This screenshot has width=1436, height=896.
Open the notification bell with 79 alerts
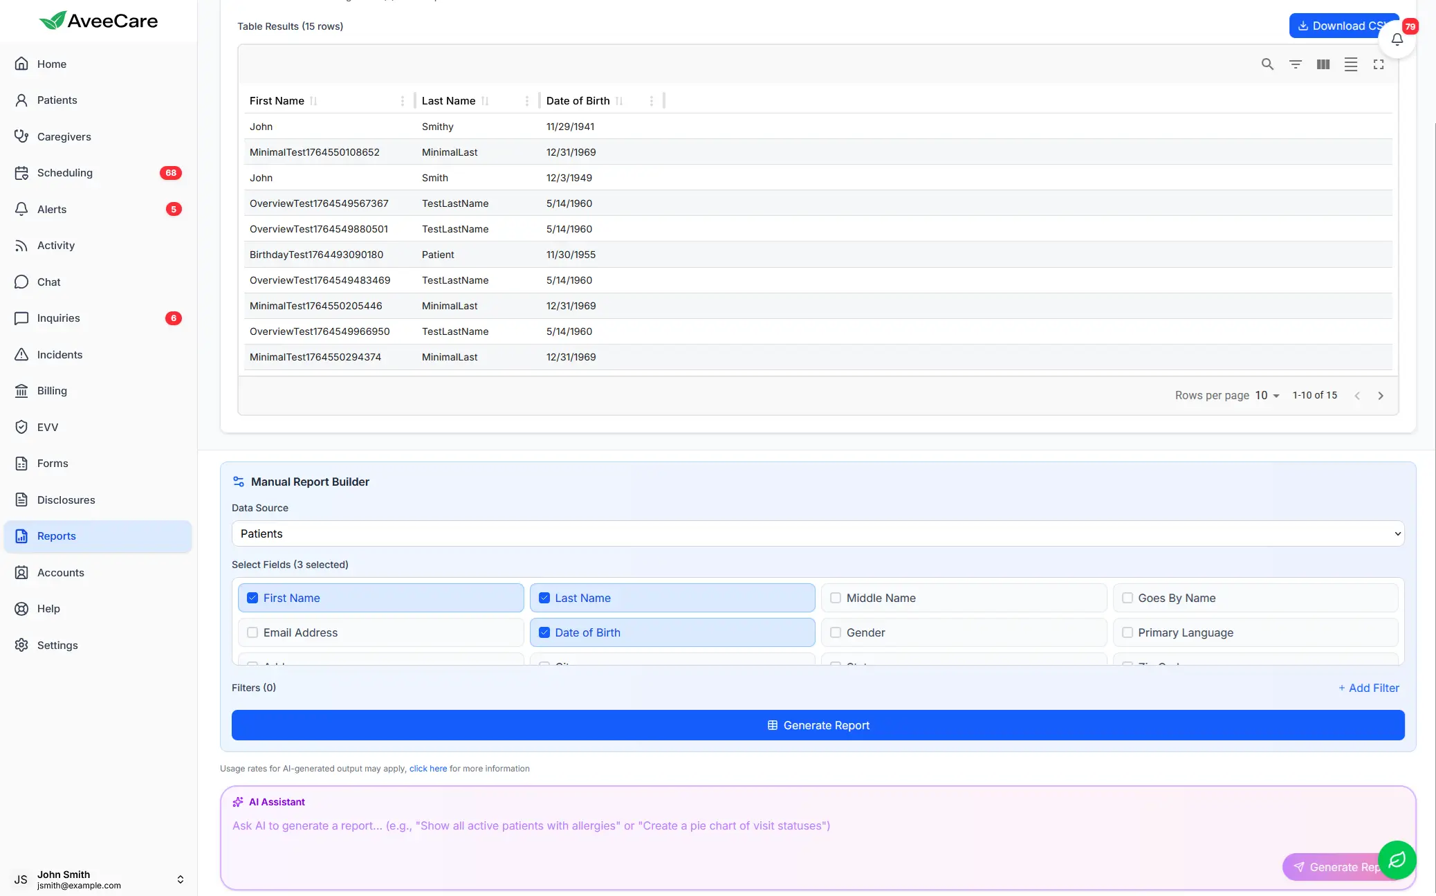click(1396, 39)
